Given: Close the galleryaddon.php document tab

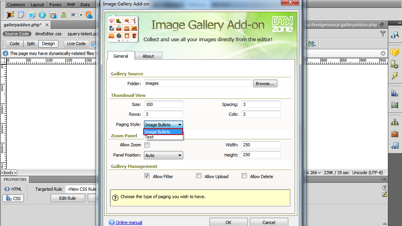Looking at the screenshot, I should [47, 25].
